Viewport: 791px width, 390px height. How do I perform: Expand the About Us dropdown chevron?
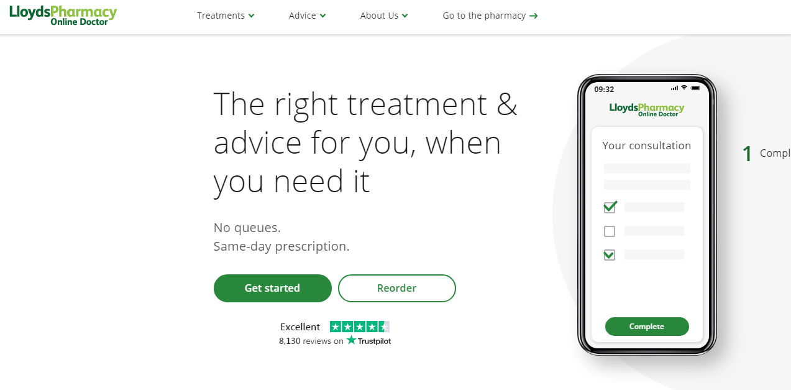pyautogui.click(x=405, y=16)
